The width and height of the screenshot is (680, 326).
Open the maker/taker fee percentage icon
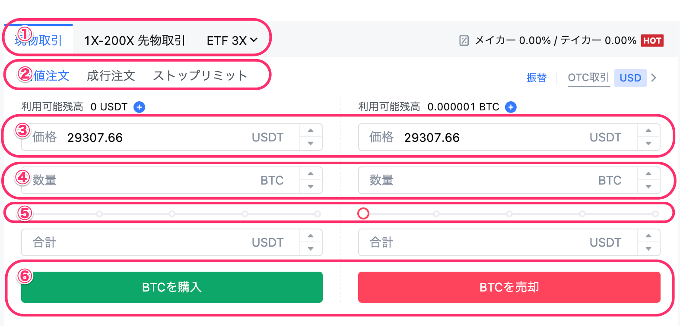pos(464,41)
